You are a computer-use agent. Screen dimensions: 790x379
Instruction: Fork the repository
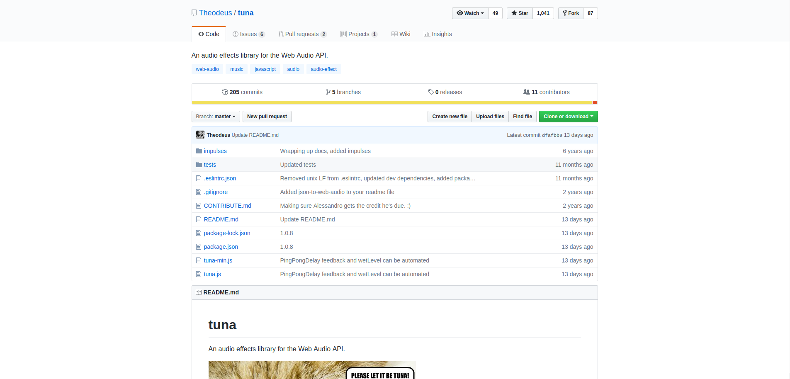click(x=571, y=13)
